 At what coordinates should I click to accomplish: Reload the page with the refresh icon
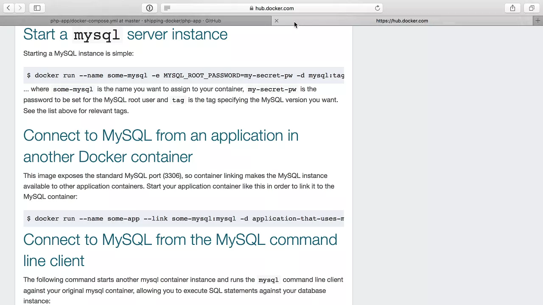378,8
